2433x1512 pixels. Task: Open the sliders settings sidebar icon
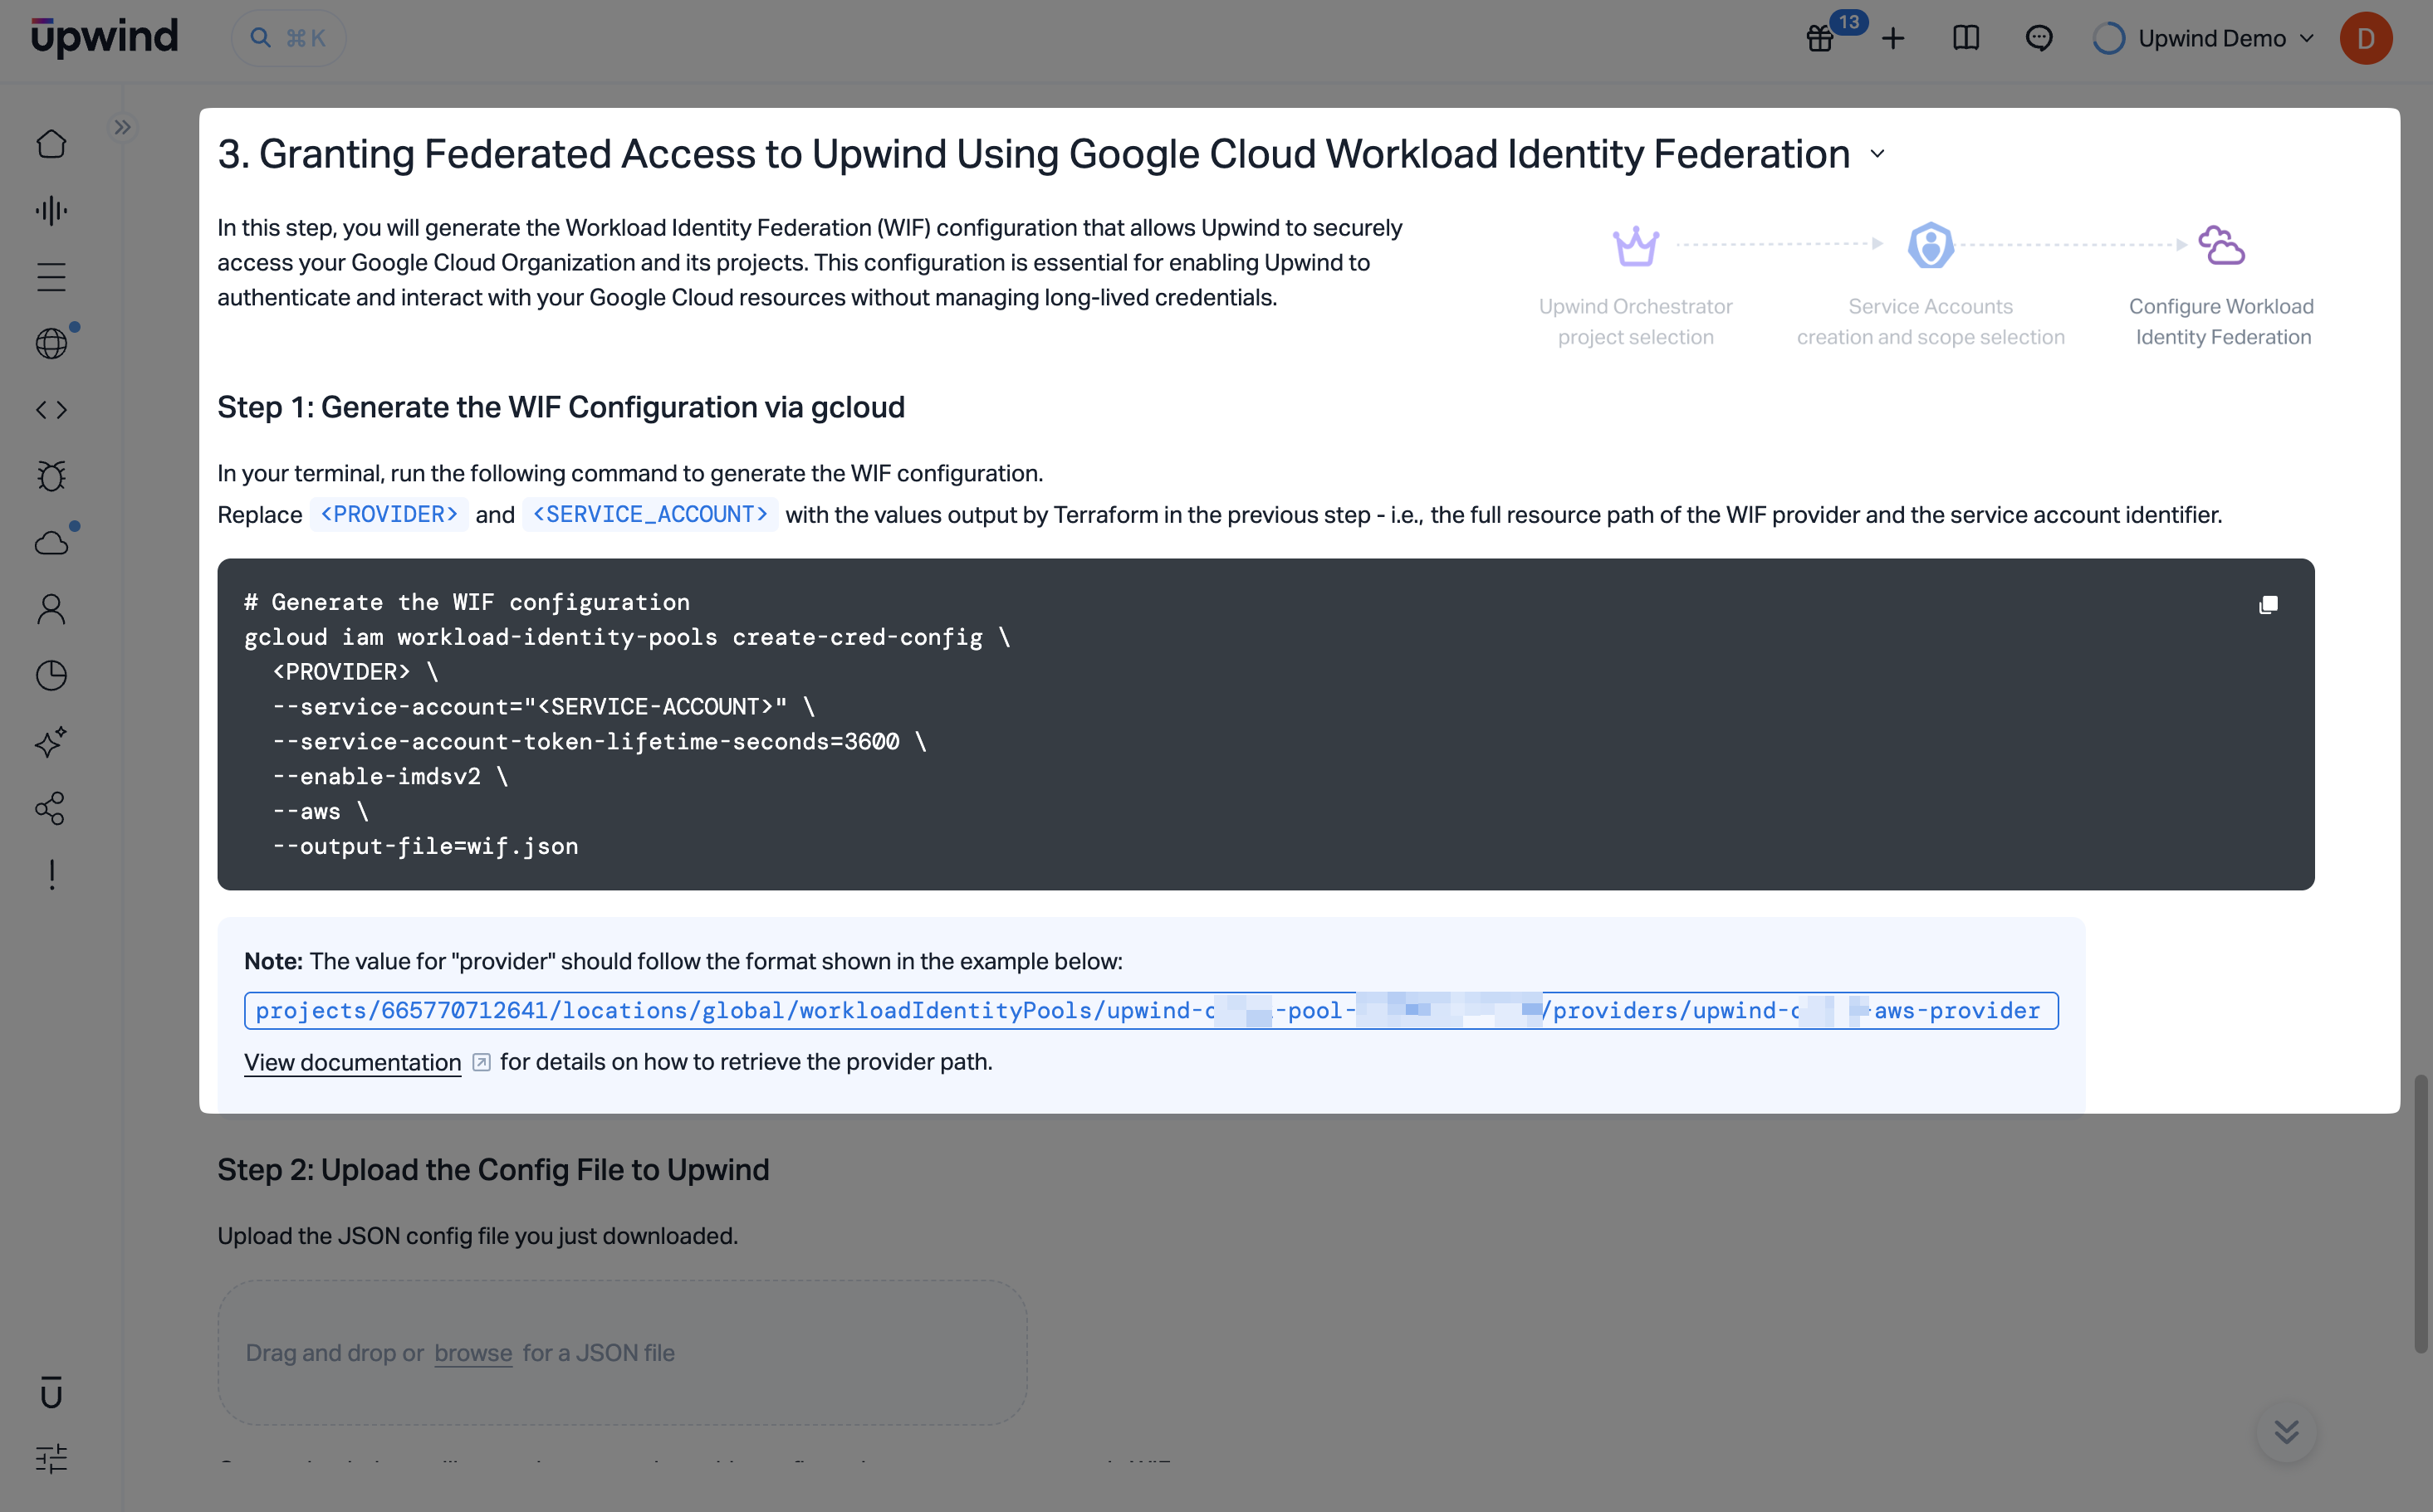[51, 1458]
